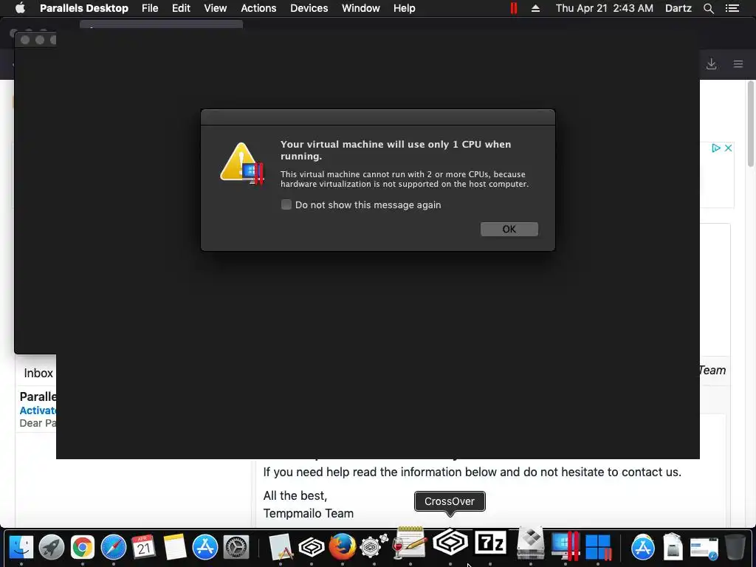Click the blue 'Activate' email subject
The width and height of the screenshot is (756, 567).
(38, 410)
